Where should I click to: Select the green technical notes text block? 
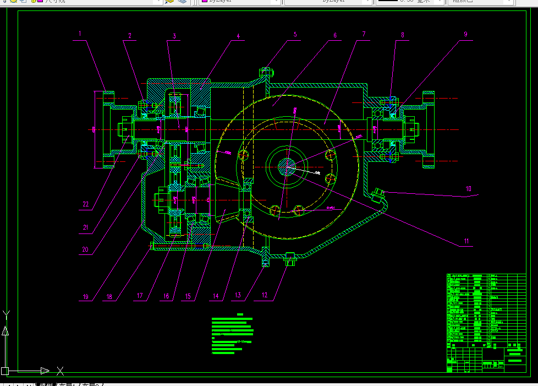[233, 334]
